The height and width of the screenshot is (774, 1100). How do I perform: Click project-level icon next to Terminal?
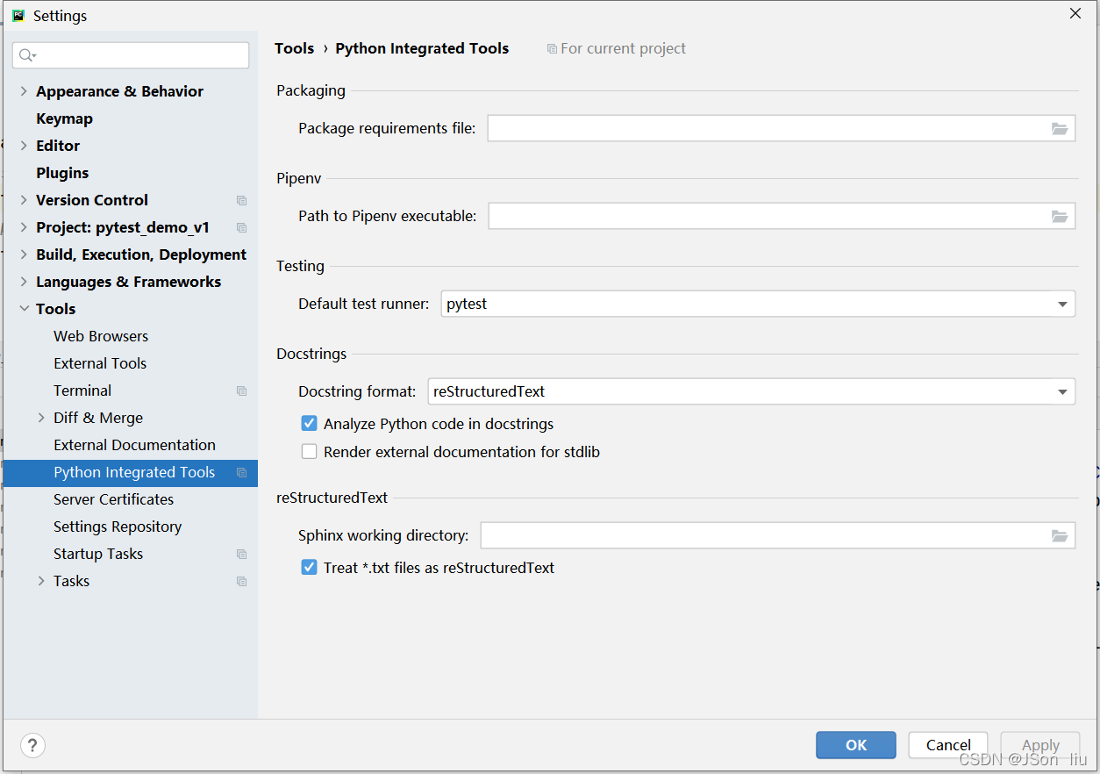point(241,391)
